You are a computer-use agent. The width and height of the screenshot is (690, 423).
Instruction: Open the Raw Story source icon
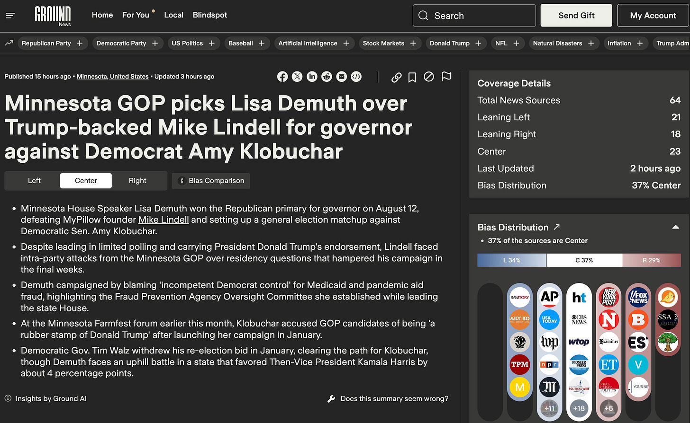520,297
